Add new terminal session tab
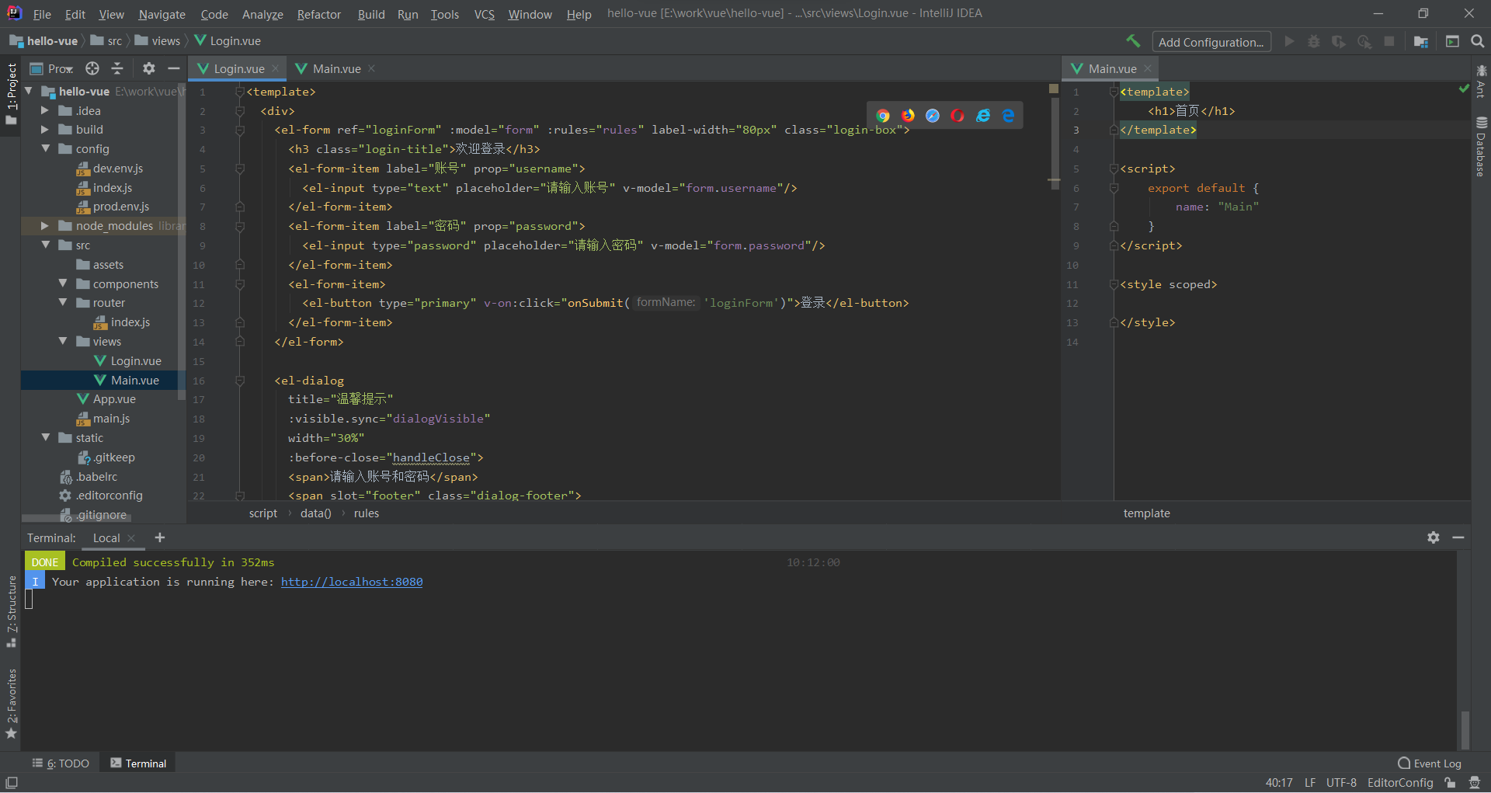Image resolution: width=1491 pixels, height=793 pixels. coord(160,537)
